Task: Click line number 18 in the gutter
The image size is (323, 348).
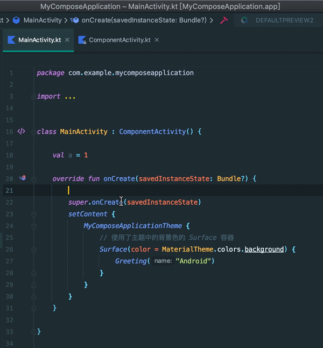Action: tap(9, 155)
